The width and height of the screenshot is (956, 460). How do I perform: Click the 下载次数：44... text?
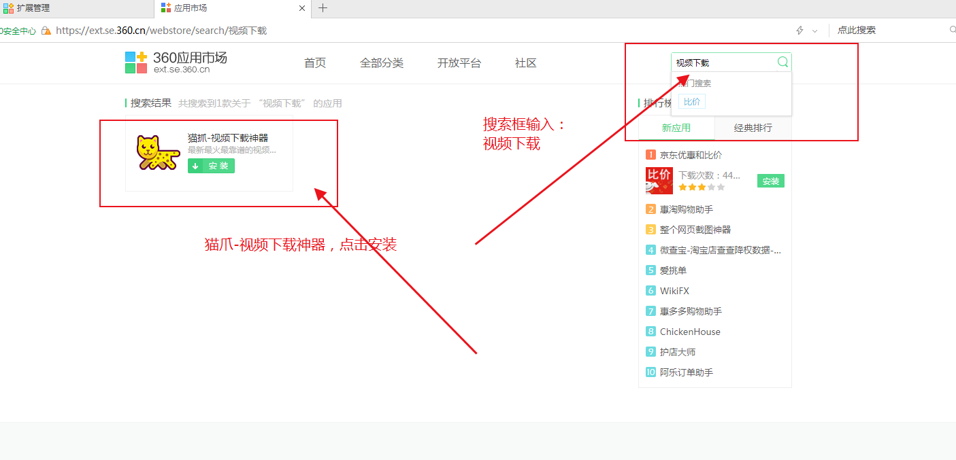710,175
